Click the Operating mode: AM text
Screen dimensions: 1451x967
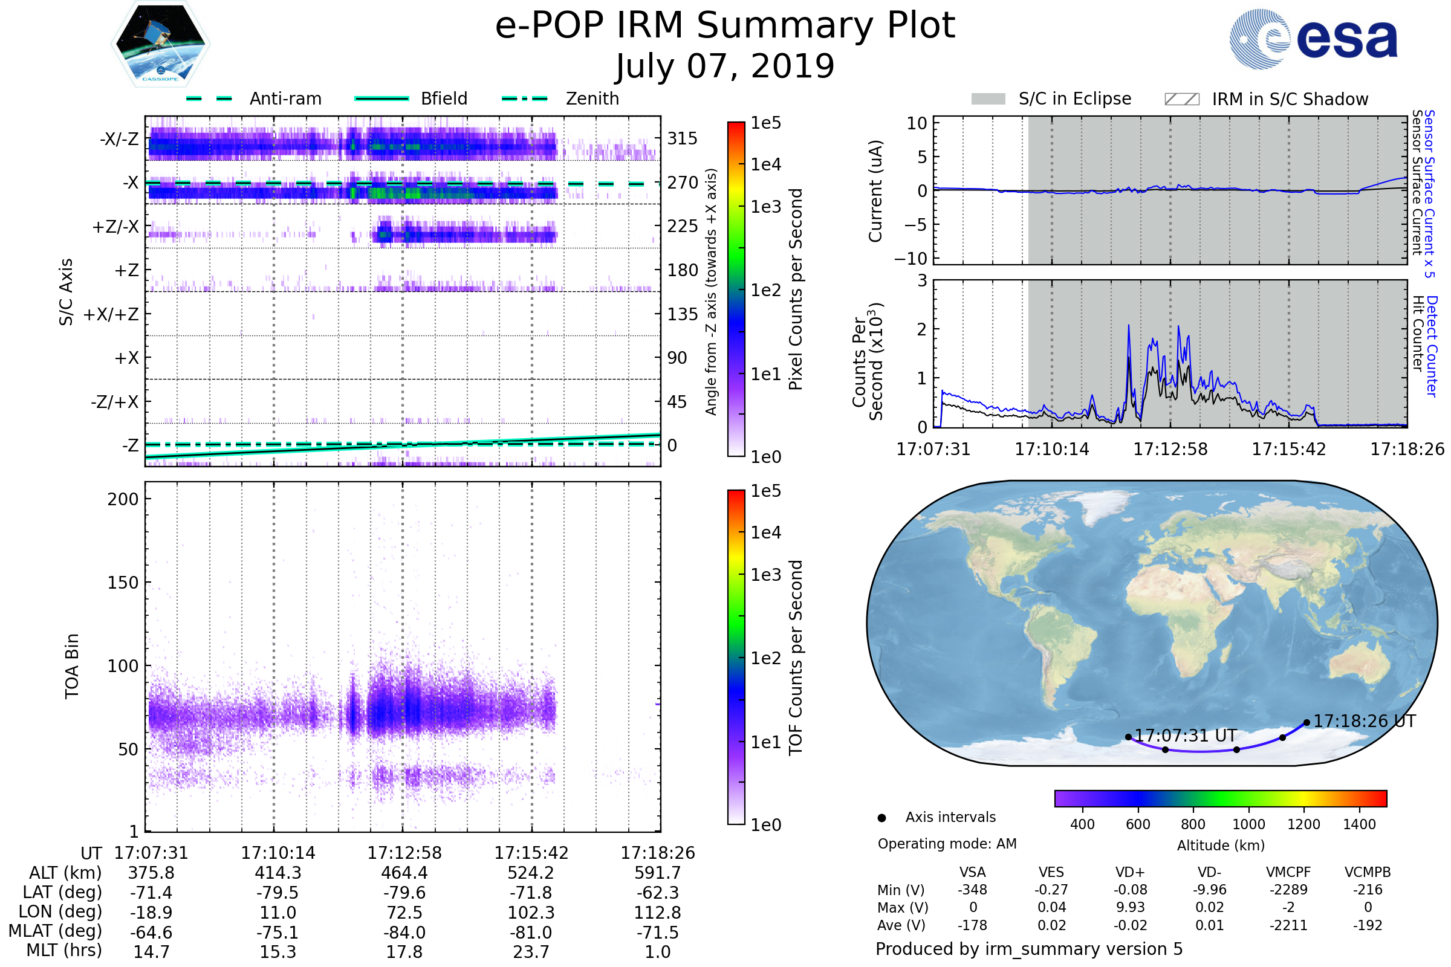[947, 844]
